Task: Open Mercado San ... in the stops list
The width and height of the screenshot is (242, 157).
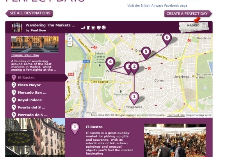Action: pos(35,92)
